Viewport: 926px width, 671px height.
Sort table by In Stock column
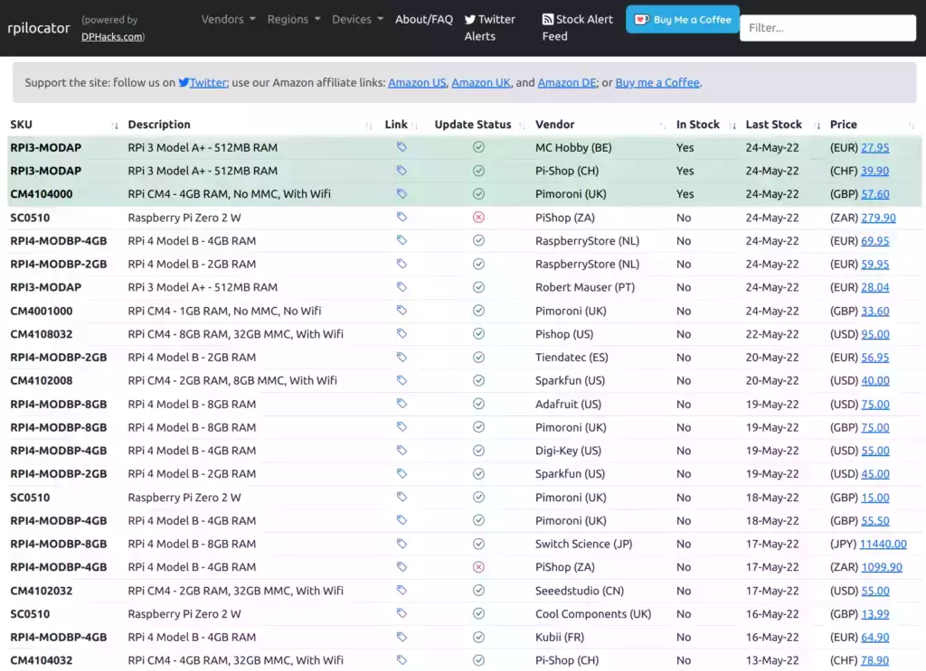point(705,125)
